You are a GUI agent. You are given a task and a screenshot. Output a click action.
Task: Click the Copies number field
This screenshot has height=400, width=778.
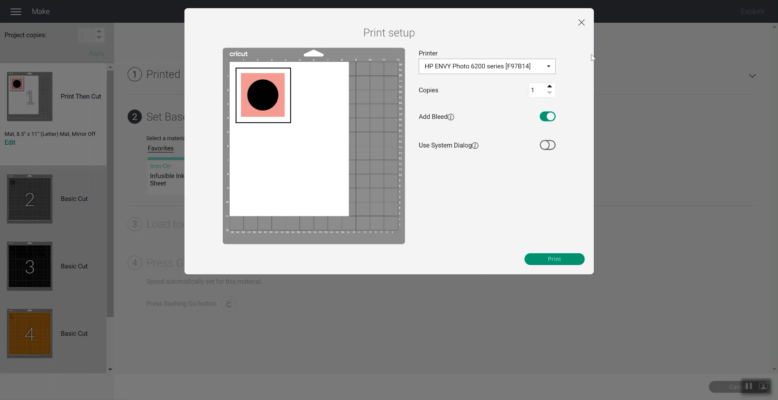click(537, 90)
